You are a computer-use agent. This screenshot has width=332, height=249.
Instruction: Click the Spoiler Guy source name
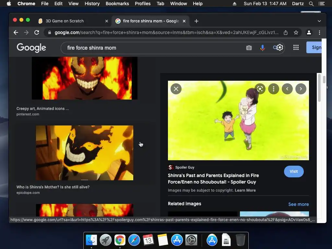coord(185,167)
